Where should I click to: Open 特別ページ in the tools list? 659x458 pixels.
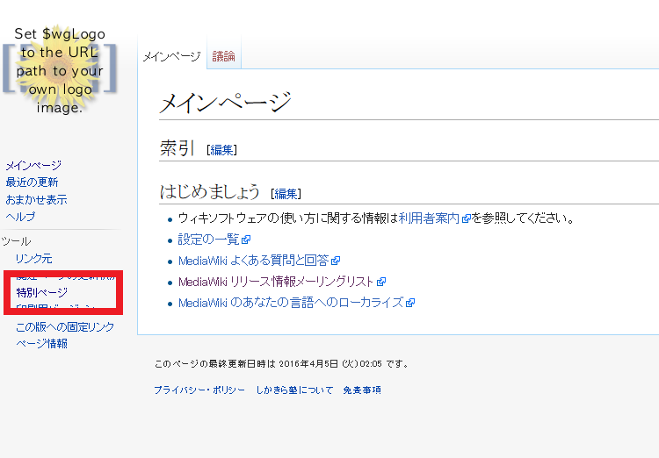[41, 291]
